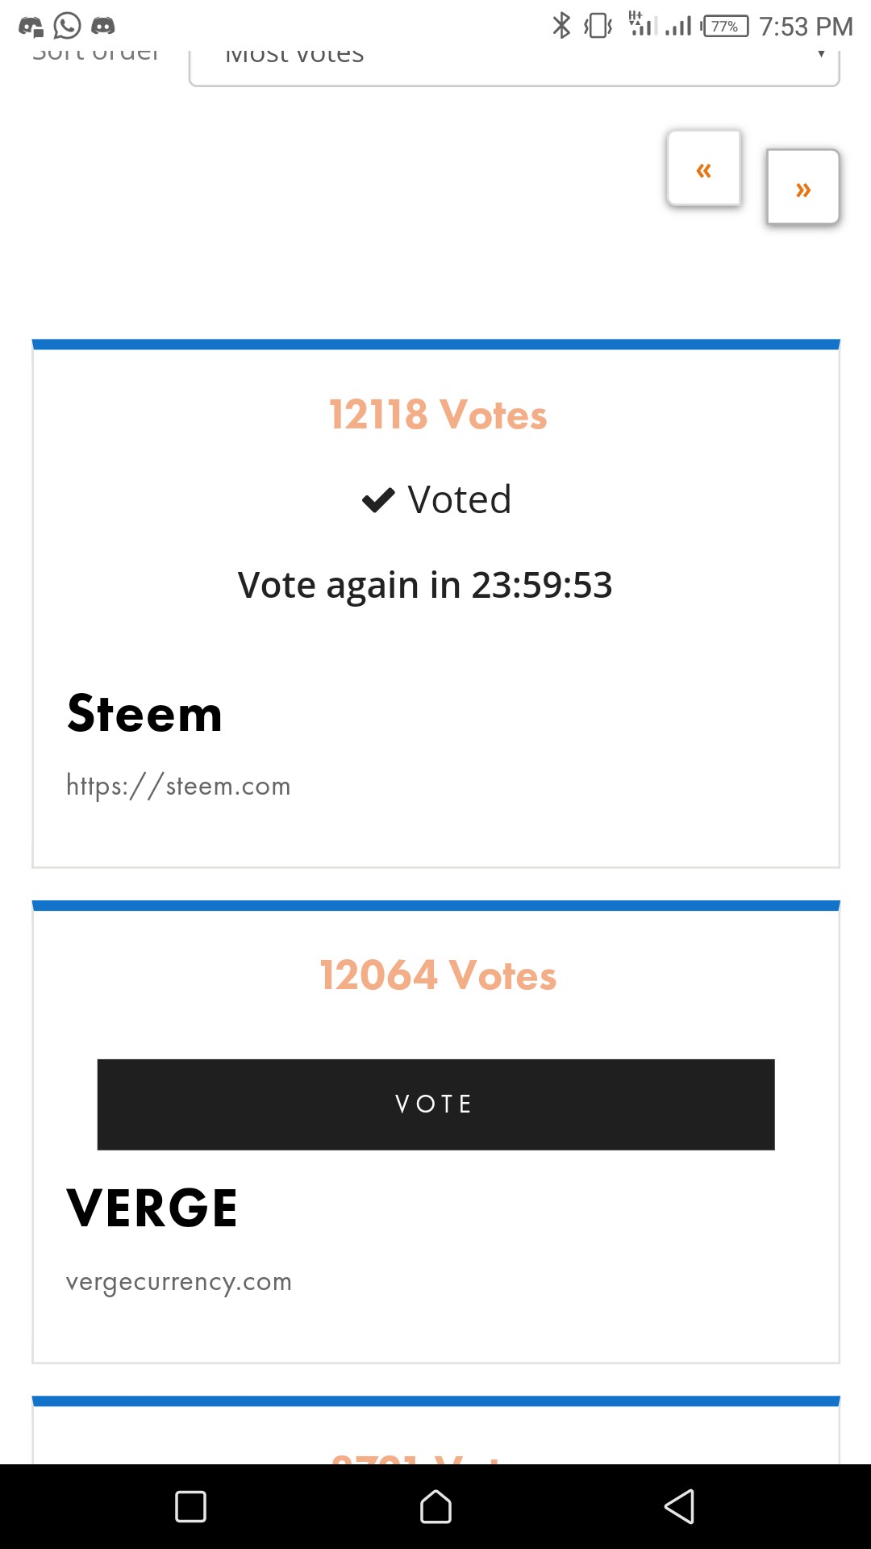Image resolution: width=871 pixels, height=1549 pixels.
Task: Tap the battery percentage indicator
Action: point(724,27)
